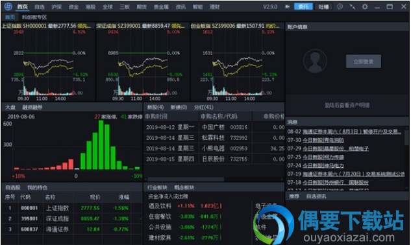Select the 中国广核 003816 IPO row
This screenshot has width=411, height=245.
[214, 127]
